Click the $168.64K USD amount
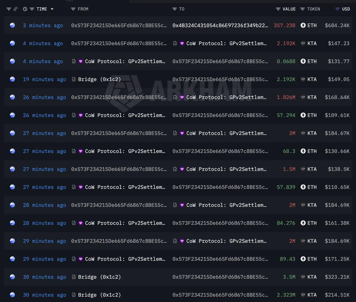 coord(337,97)
